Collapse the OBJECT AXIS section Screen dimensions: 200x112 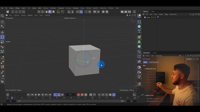point(144,96)
